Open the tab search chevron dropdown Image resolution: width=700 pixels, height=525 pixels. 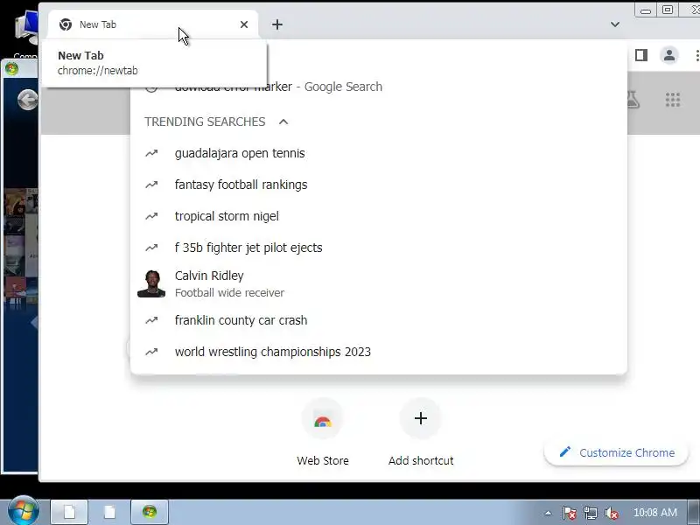[615, 24]
